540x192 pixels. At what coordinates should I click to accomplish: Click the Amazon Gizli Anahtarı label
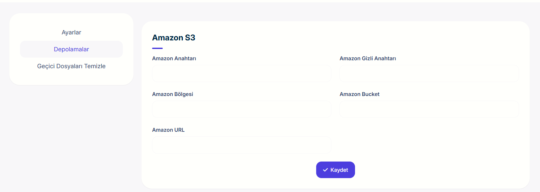(x=368, y=59)
